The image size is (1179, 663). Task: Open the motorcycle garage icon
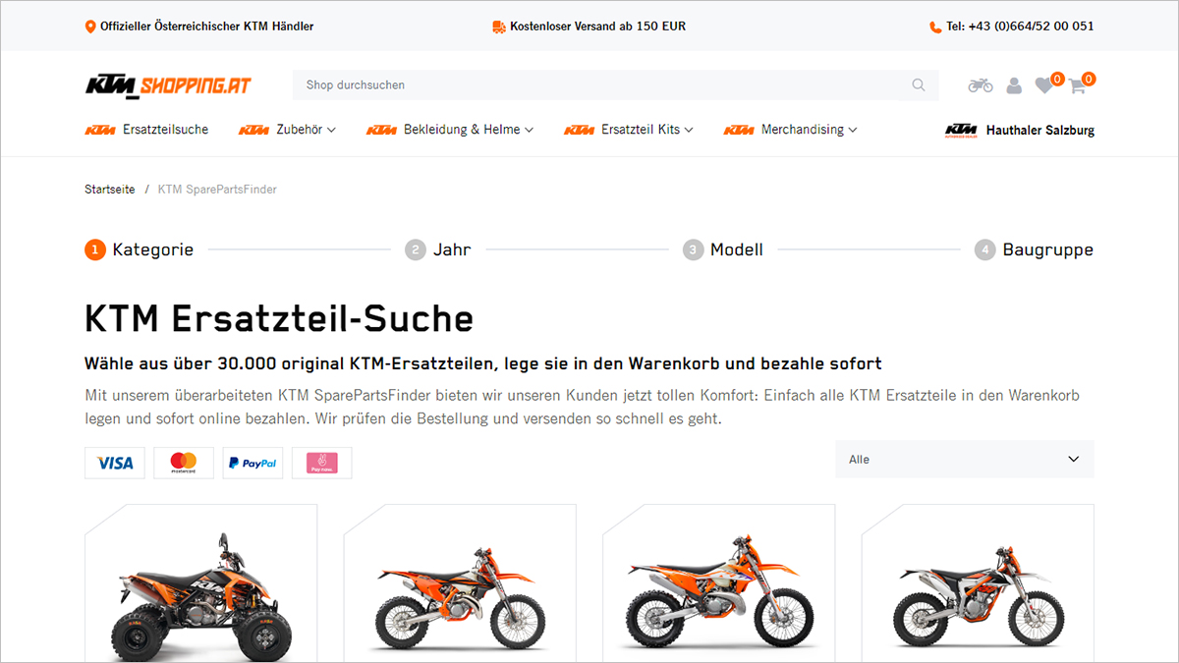(981, 85)
